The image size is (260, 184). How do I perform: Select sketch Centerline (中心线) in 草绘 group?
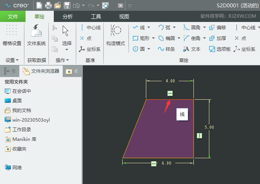click(245, 28)
